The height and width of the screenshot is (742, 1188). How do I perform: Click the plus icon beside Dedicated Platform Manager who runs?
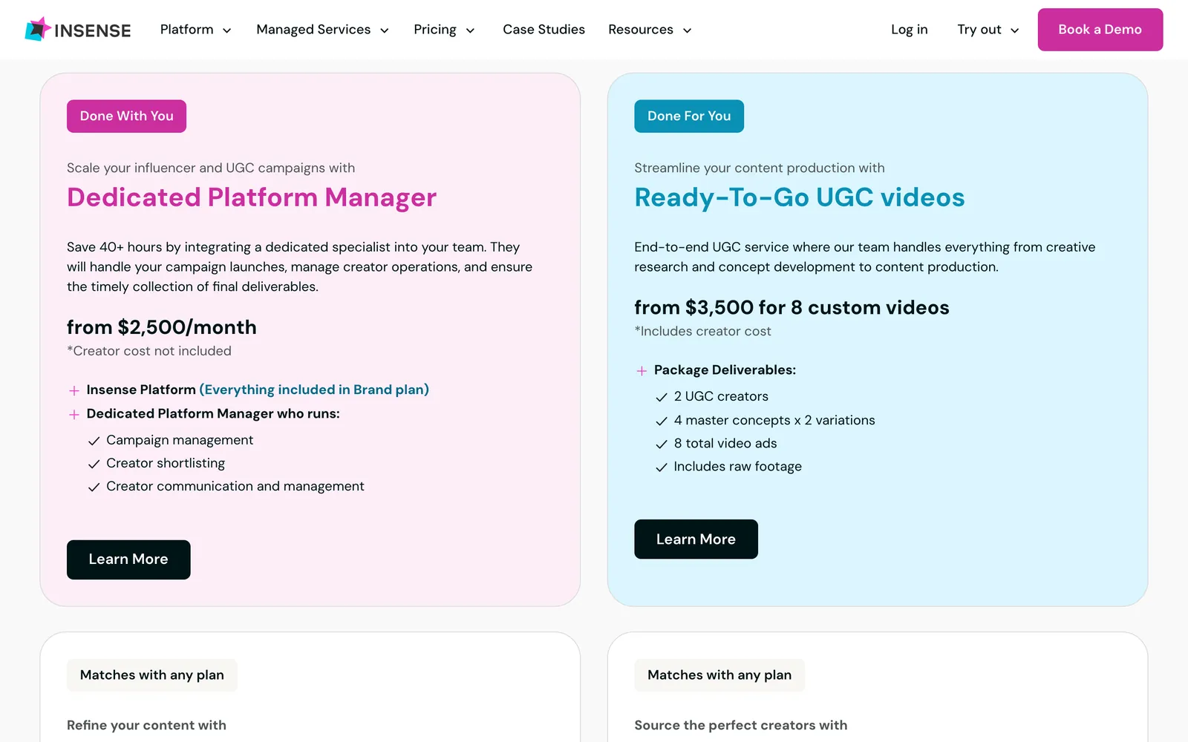point(74,414)
